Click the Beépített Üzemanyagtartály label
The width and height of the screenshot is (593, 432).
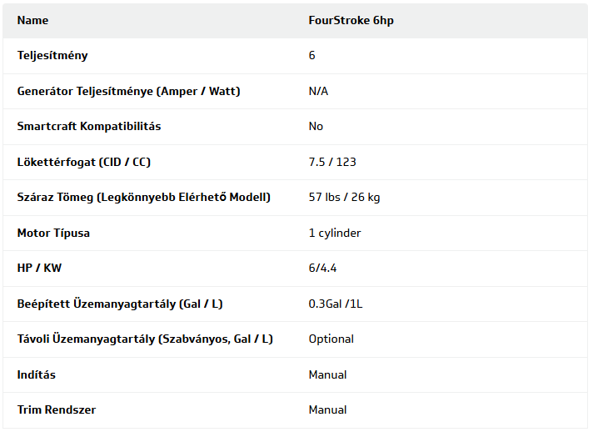(120, 304)
